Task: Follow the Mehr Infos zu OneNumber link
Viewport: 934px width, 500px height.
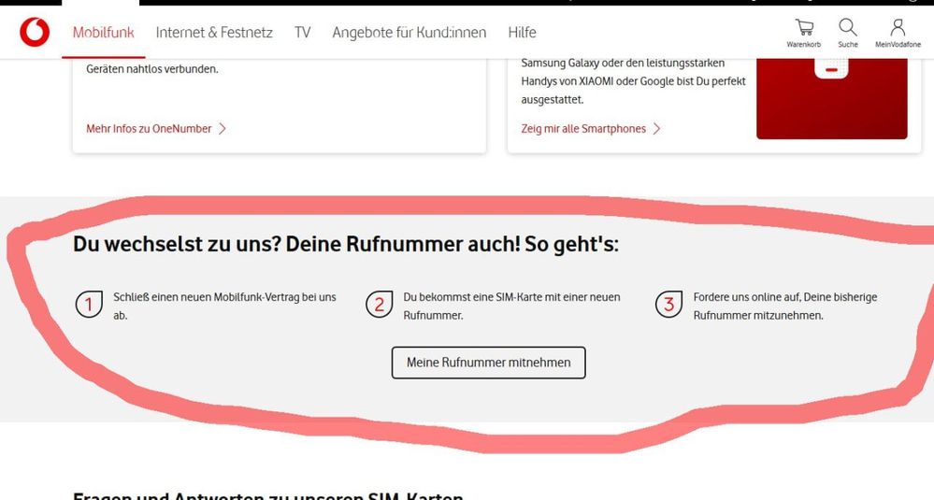Action: (149, 129)
